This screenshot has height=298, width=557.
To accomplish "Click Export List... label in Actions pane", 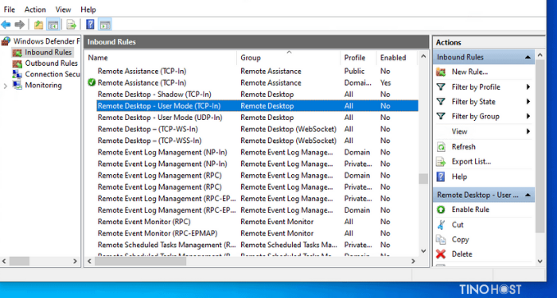I will pyautogui.click(x=471, y=162).
